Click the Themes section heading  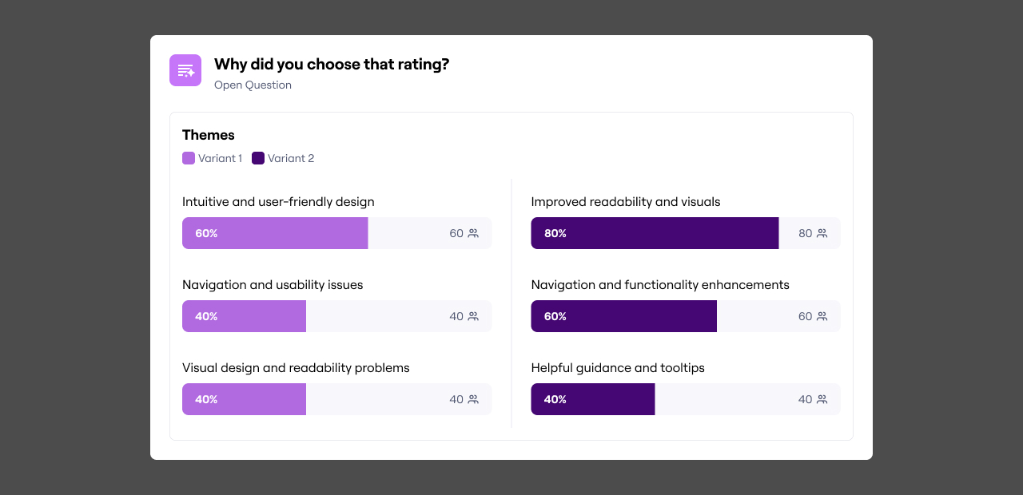tap(209, 135)
